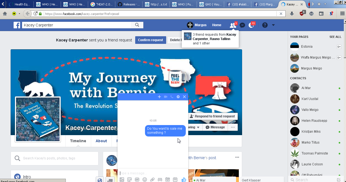This screenshot has height=182, width=346.
Task: Open Margus profile link
Action: point(197,25)
